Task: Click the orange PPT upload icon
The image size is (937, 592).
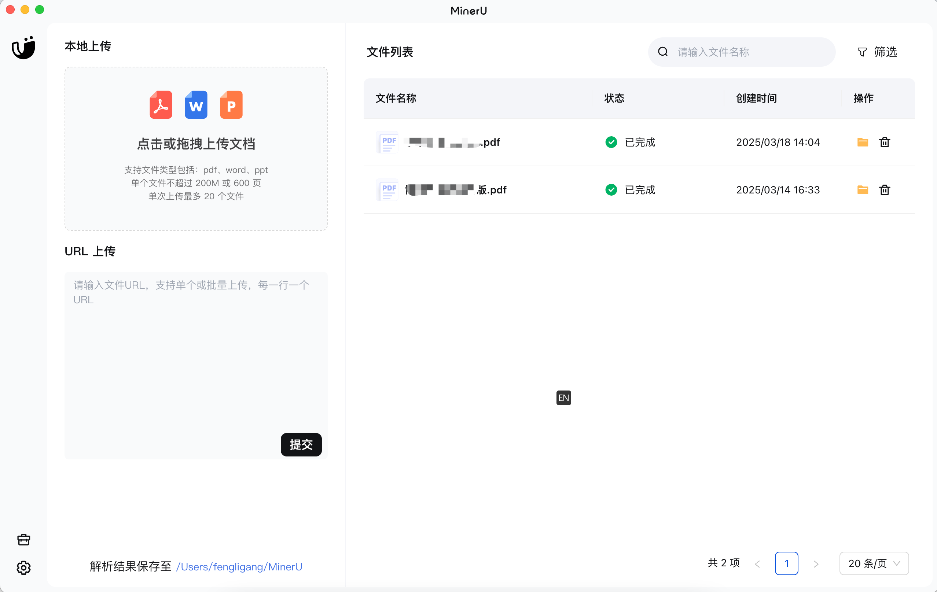Action: point(231,105)
